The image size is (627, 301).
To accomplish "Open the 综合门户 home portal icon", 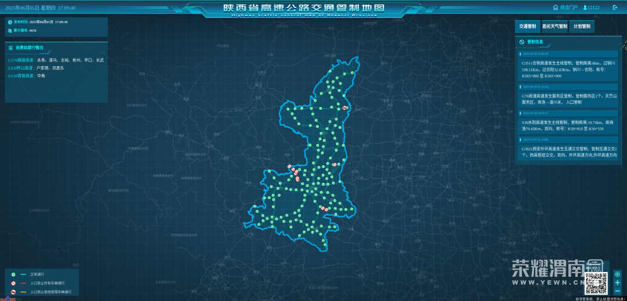I will pos(555,8).
